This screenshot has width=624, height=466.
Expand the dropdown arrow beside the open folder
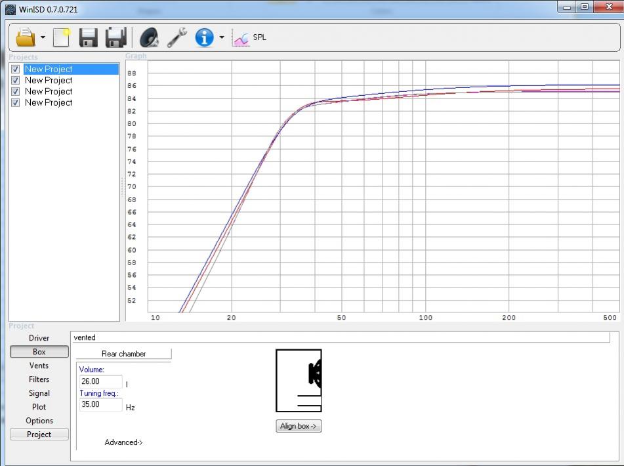tap(43, 37)
